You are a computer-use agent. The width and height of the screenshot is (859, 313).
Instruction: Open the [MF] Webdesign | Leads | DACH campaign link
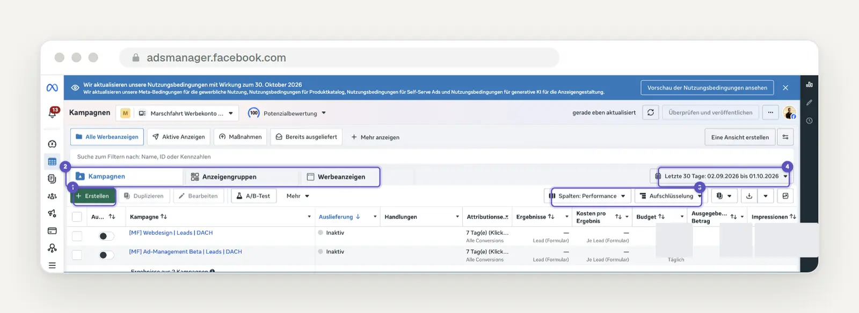pos(171,233)
